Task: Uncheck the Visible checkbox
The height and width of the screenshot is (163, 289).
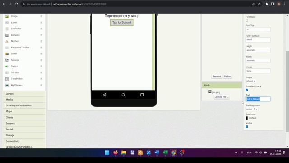Action: (x=247, y=127)
